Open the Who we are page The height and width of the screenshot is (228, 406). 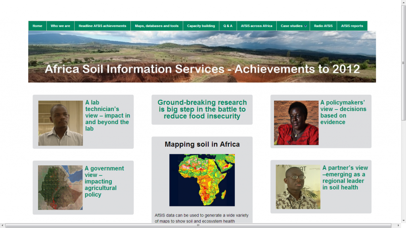(x=60, y=26)
